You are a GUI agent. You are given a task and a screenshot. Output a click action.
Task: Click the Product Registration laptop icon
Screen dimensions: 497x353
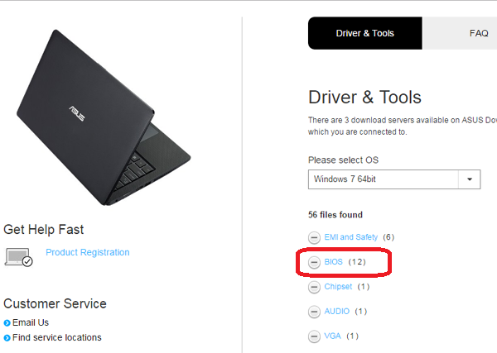[x=19, y=257]
